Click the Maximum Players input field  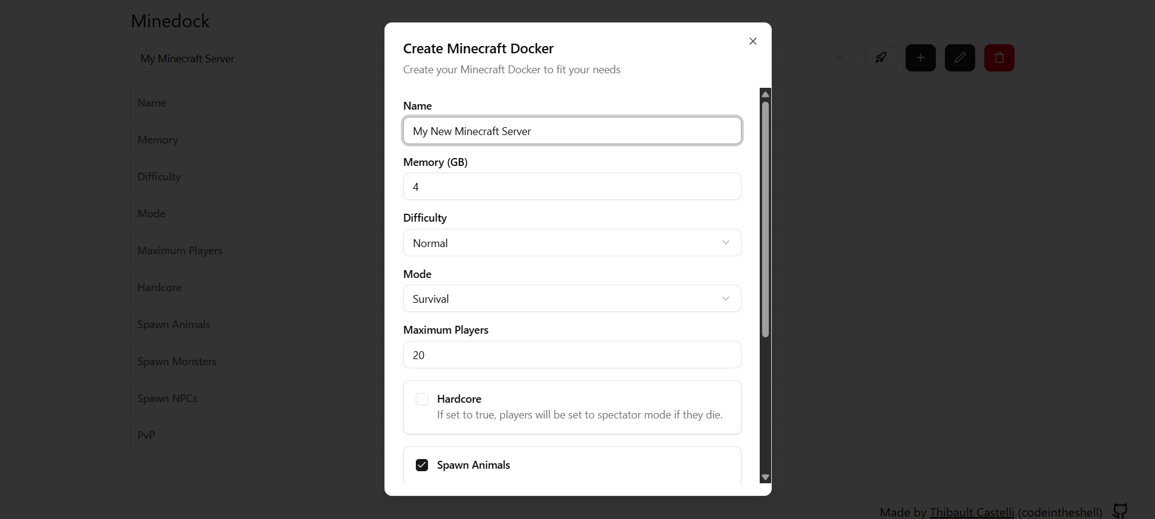click(x=572, y=355)
